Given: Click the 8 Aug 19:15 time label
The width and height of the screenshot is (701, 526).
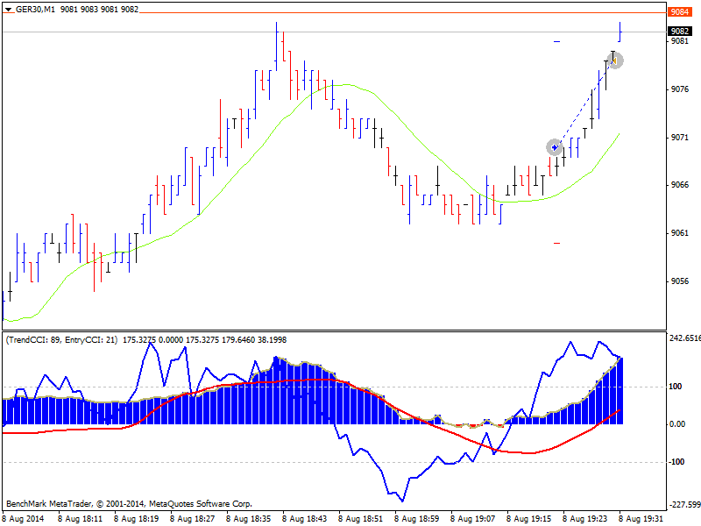Looking at the screenshot, I should pos(529,519).
